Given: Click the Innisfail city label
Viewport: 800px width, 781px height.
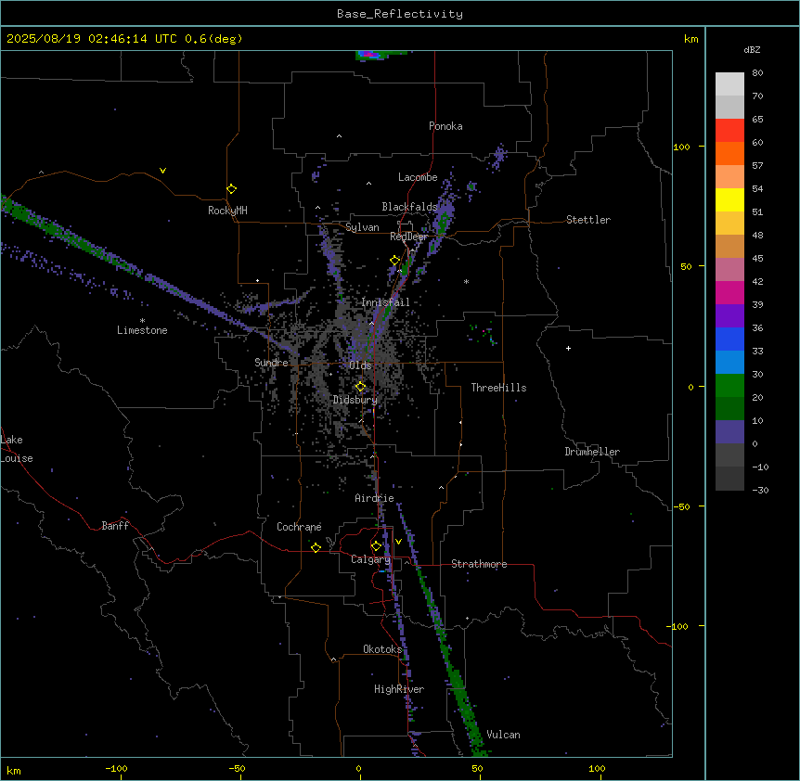Looking at the screenshot, I should click(385, 302).
